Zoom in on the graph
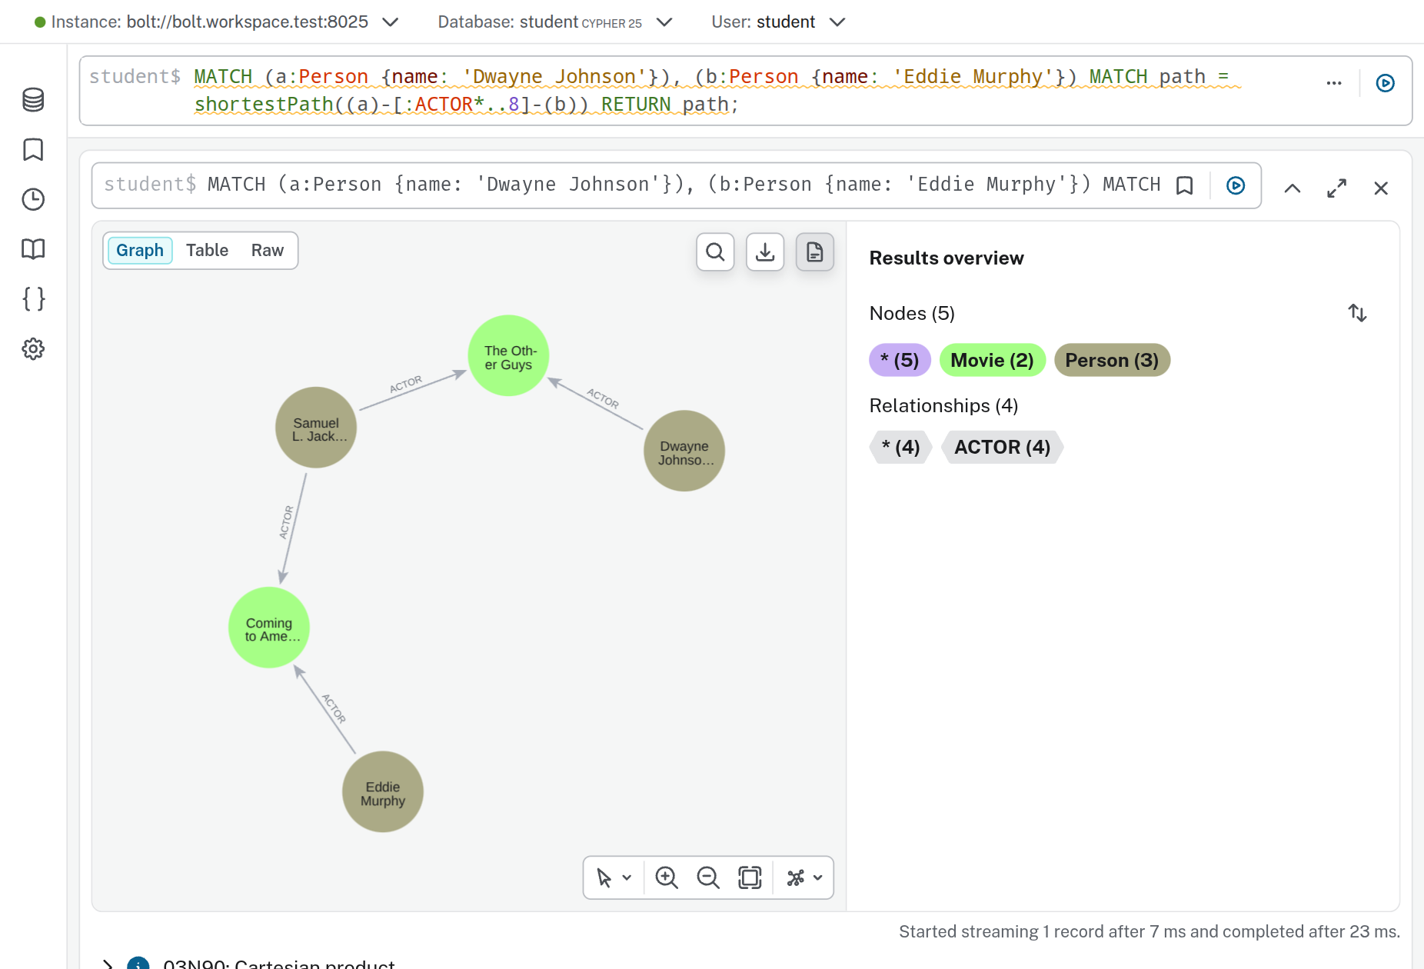 (x=667, y=877)
